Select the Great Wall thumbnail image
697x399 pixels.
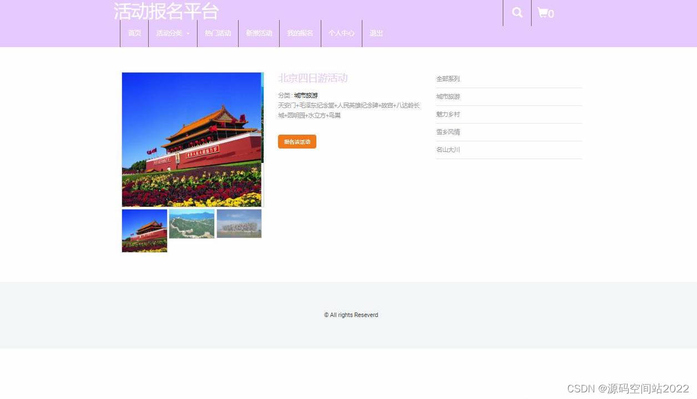[x=191, y=224]
